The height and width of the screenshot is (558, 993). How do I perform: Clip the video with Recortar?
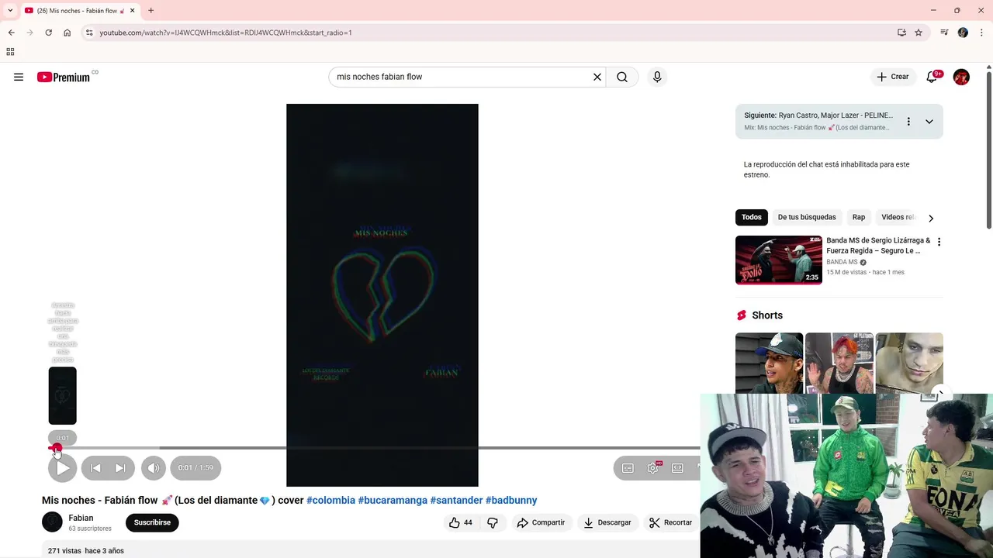coord(671,522)
